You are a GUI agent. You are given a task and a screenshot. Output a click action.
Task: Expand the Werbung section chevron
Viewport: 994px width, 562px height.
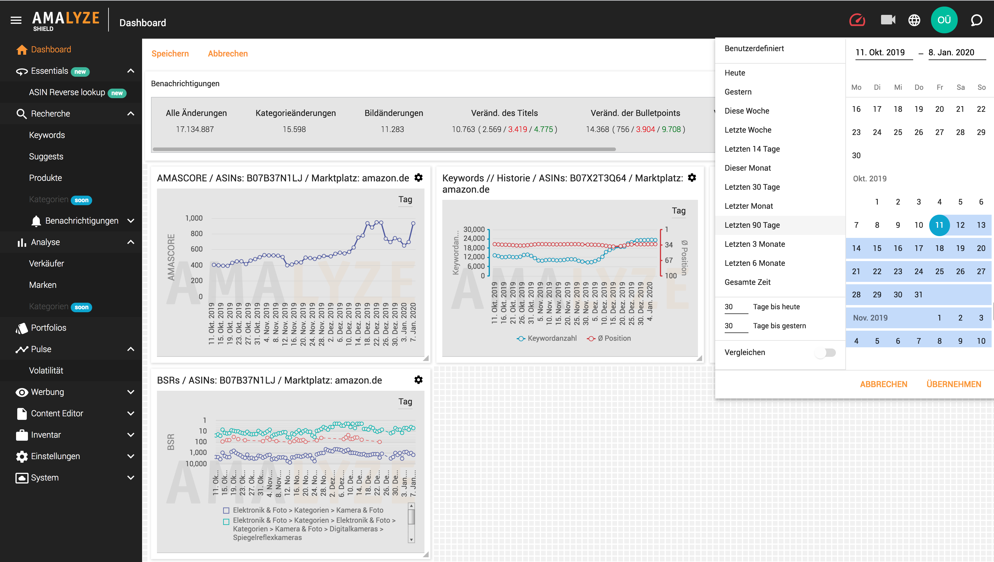(x=131, y=392)
